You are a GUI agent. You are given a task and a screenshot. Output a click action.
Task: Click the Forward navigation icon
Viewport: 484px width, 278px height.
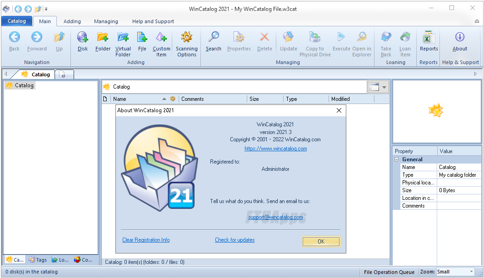tap(37, 37)
